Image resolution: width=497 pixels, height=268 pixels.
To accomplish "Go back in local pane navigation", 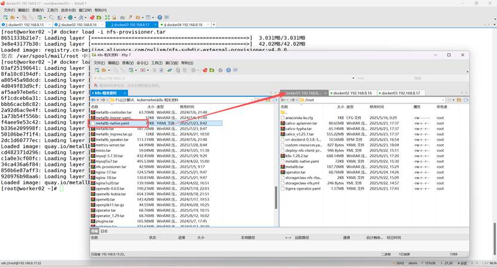I will (x=93, y=100).
